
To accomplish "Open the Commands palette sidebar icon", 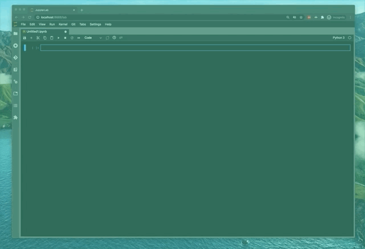I will tap(15, 70).
